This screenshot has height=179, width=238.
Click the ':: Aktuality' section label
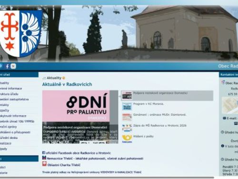[x=52, y=78]
